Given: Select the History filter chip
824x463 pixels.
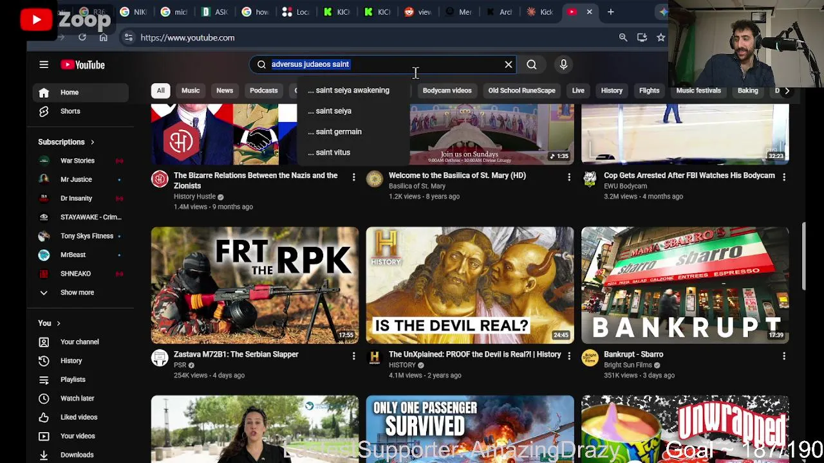Looking at the screenshot, I should point(612,91).
